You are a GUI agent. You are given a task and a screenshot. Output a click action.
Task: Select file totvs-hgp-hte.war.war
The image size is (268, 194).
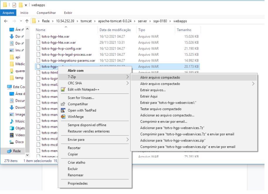(59, 42)
